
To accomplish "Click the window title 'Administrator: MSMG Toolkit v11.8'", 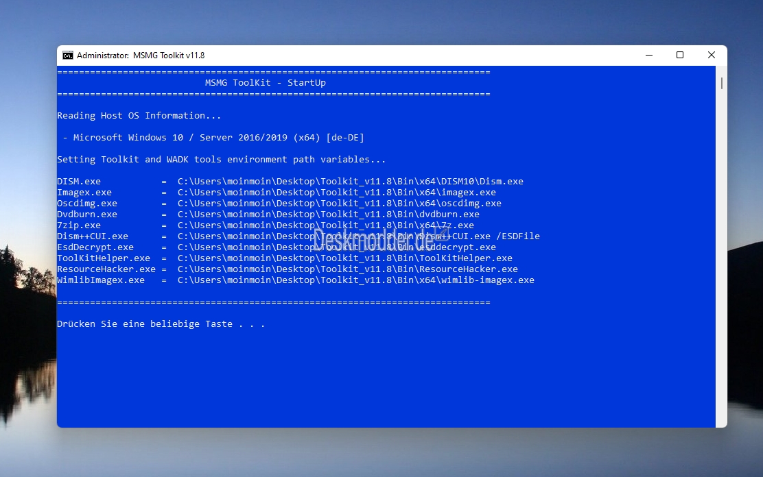I will pos(141,56).
